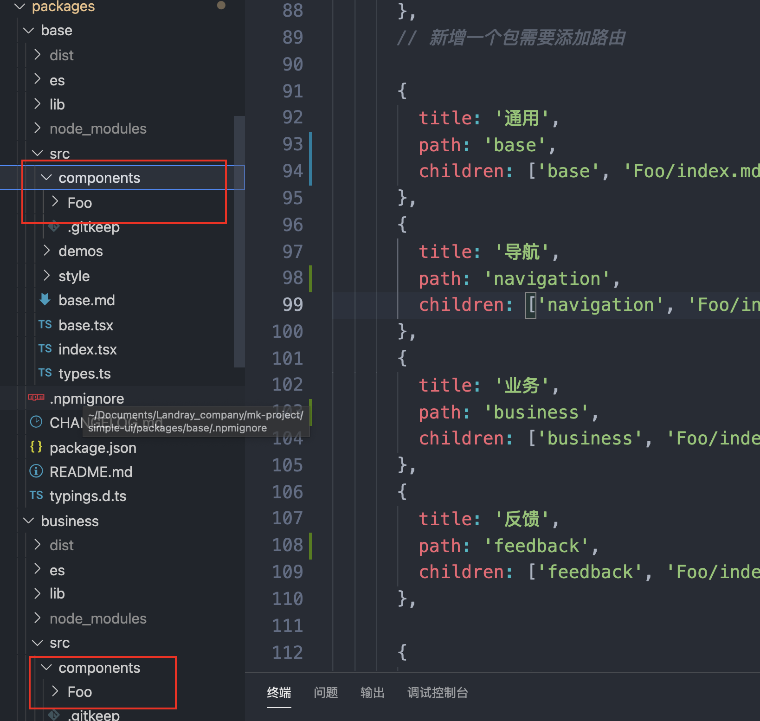Expand node_modules folder under business
The width and height of the screenshot is (760, 721).
pos(38,618)
